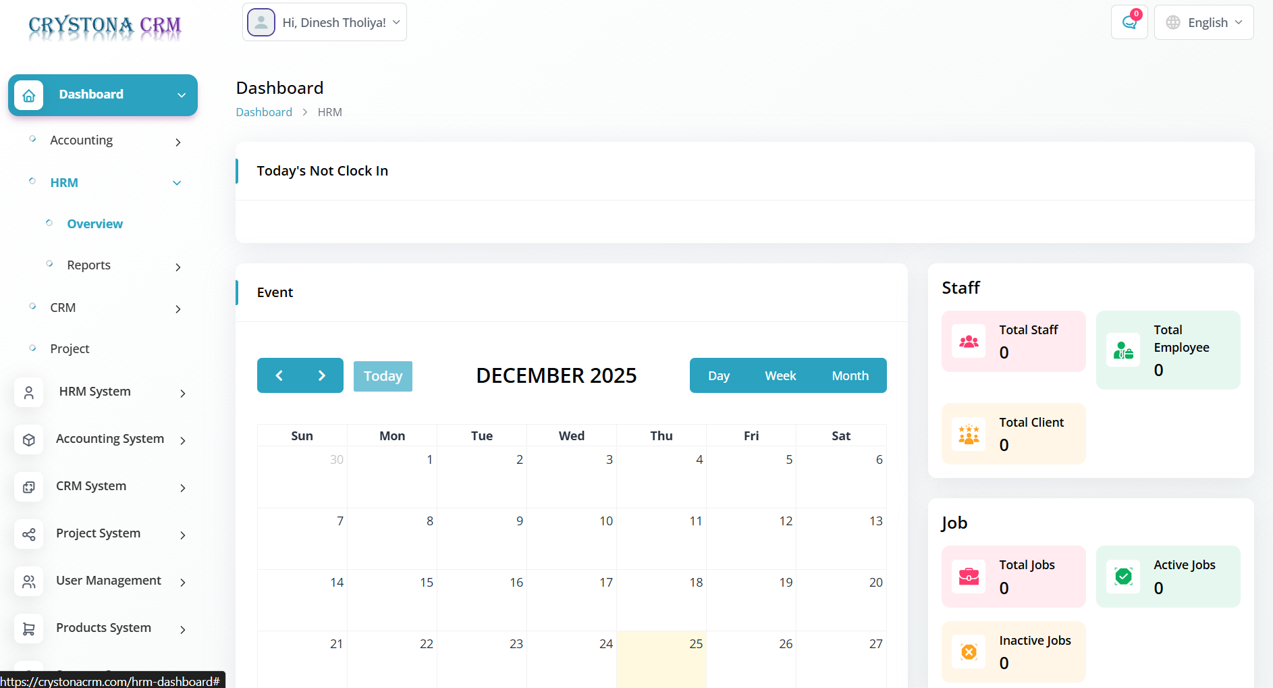Click the Dashboard breadcrumb link
This screenshot has height=688, width=1273.
pos(264,112)
